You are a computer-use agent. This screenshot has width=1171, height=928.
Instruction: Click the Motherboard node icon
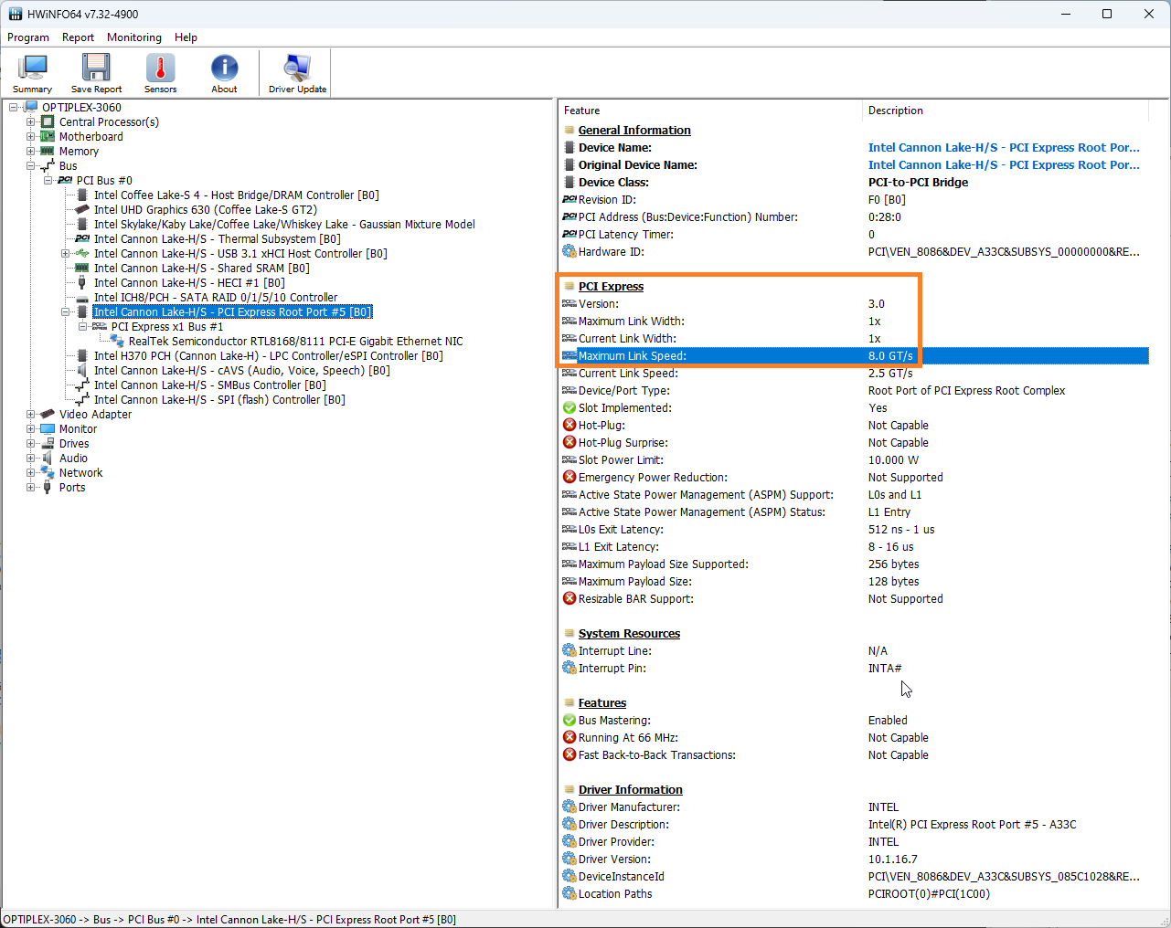pyautogui.click(x=48, y=136)
